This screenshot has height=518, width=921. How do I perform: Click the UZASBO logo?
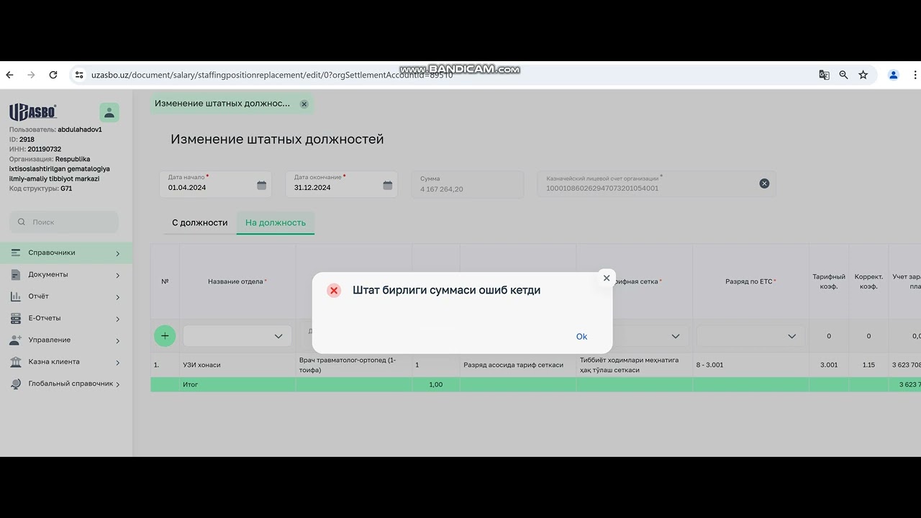point(33,112)
